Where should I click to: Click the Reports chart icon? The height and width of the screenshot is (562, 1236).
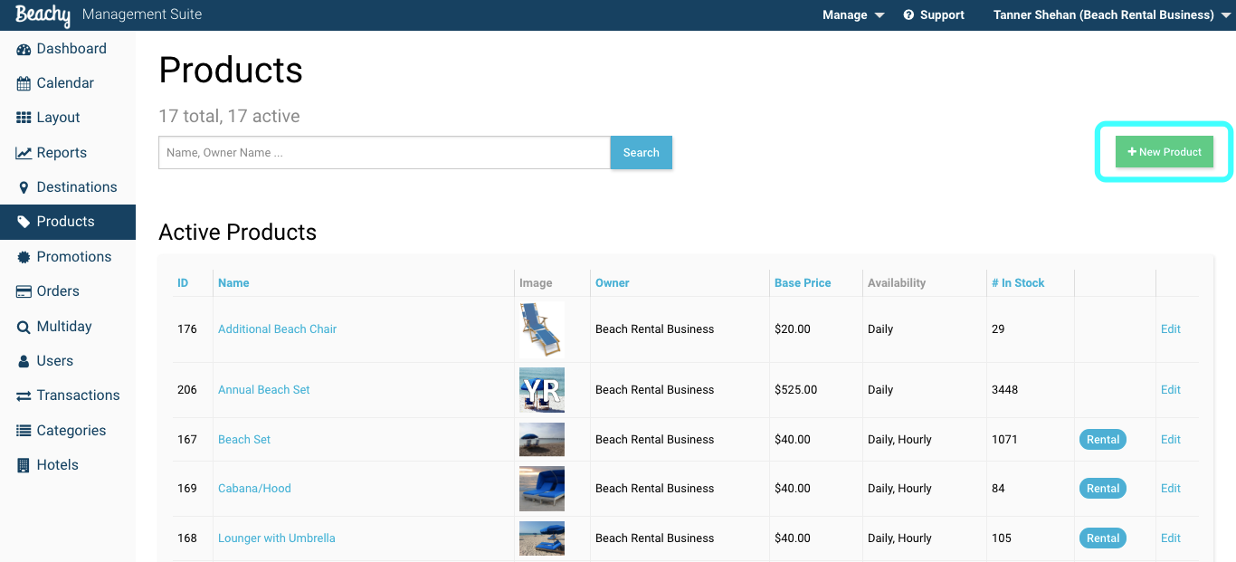pyautogui.click(x=24, y=153)
